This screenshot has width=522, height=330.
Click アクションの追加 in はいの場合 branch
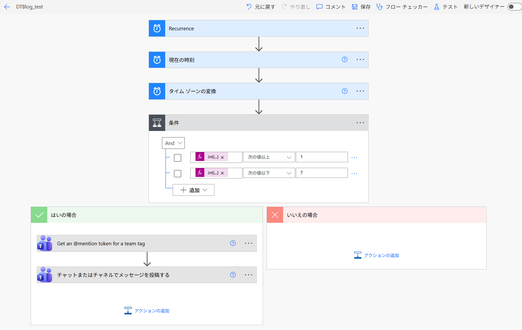pyautogui.click(x=147, y=310)
